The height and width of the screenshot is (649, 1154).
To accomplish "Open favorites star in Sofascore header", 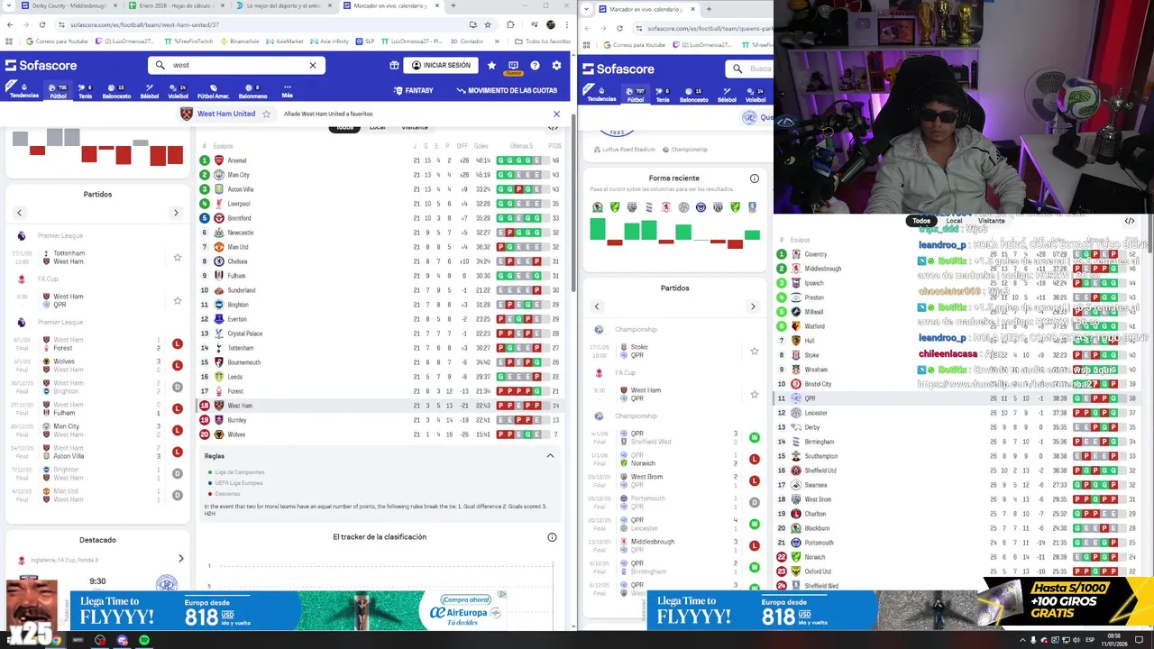I will [x=491, y=65].
